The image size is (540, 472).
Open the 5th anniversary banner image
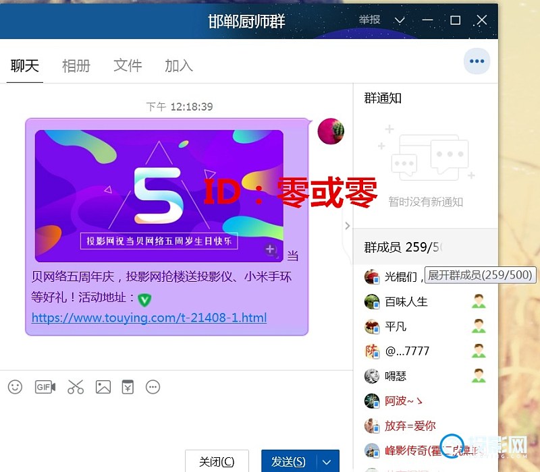click(x=159, y=196)
